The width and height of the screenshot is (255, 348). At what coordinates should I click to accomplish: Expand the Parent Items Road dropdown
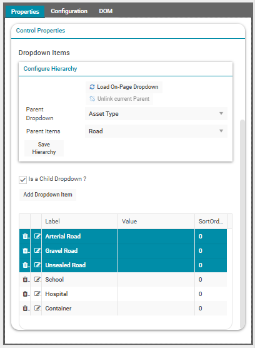[156, 131]
